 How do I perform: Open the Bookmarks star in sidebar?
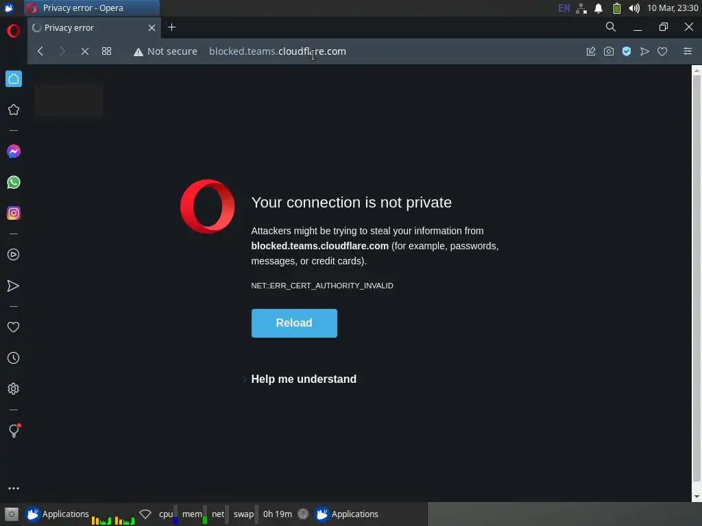[x=14, y=110]
